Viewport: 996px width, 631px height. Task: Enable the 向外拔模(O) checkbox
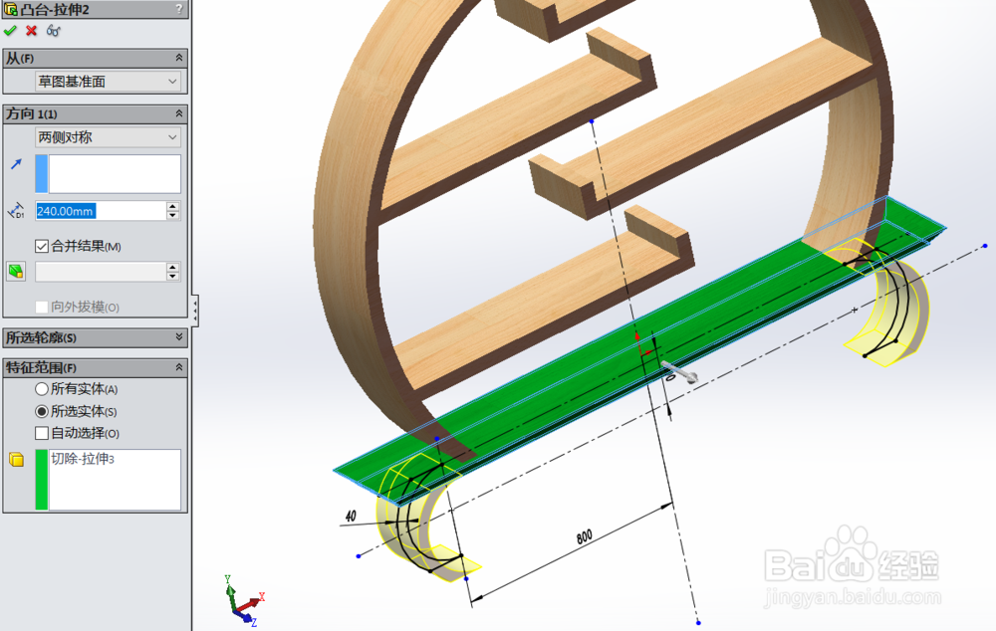[x=42, y=307]
